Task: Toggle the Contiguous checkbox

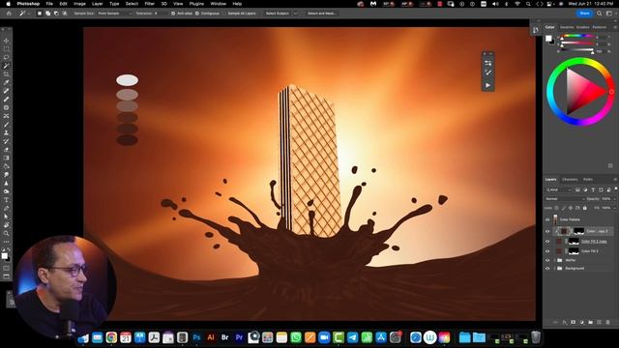Action: [197, 14]
